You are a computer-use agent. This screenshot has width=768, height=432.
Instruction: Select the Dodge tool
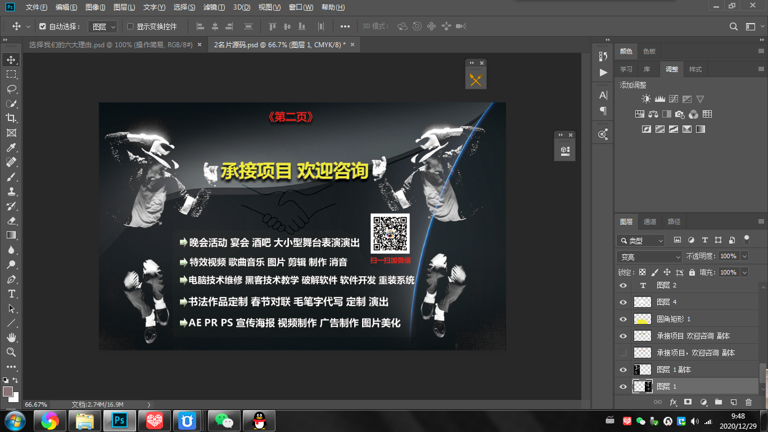(11, 264)
